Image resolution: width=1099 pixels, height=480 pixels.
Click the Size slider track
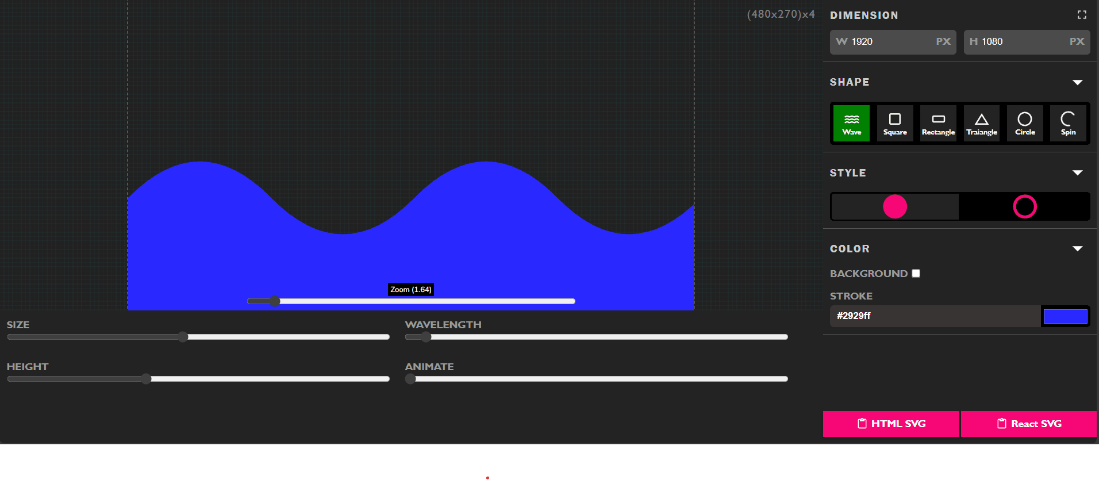(x=198, y=337)
